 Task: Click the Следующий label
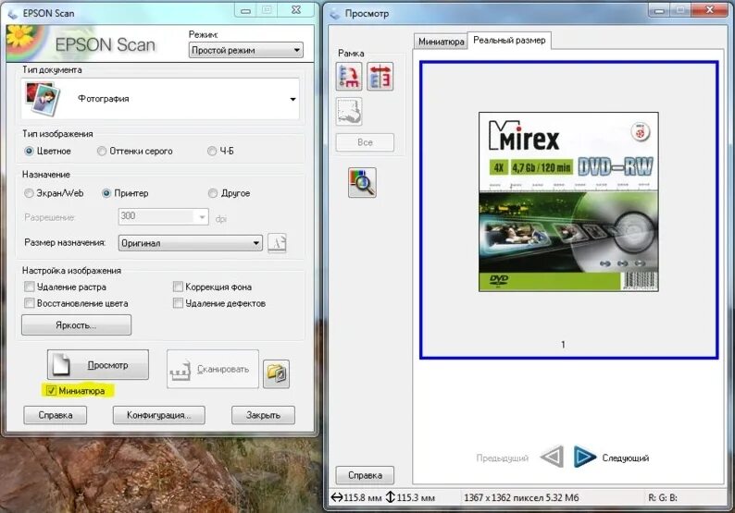(x=626, y=458)
